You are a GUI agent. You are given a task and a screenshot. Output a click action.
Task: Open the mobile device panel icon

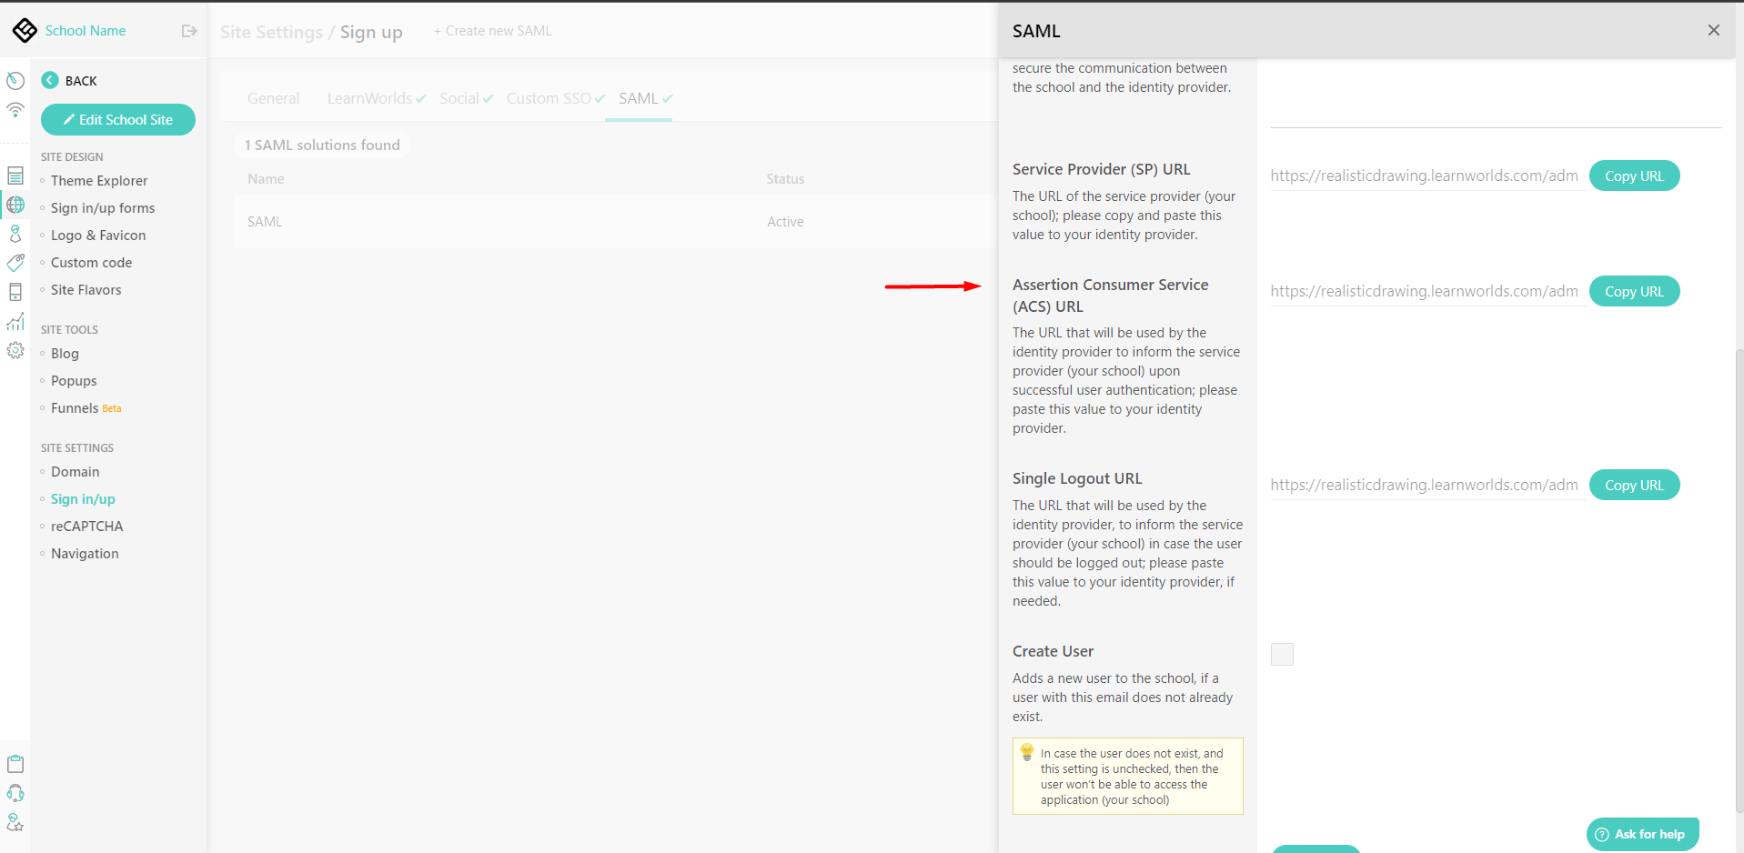click(x=15, y=291)
